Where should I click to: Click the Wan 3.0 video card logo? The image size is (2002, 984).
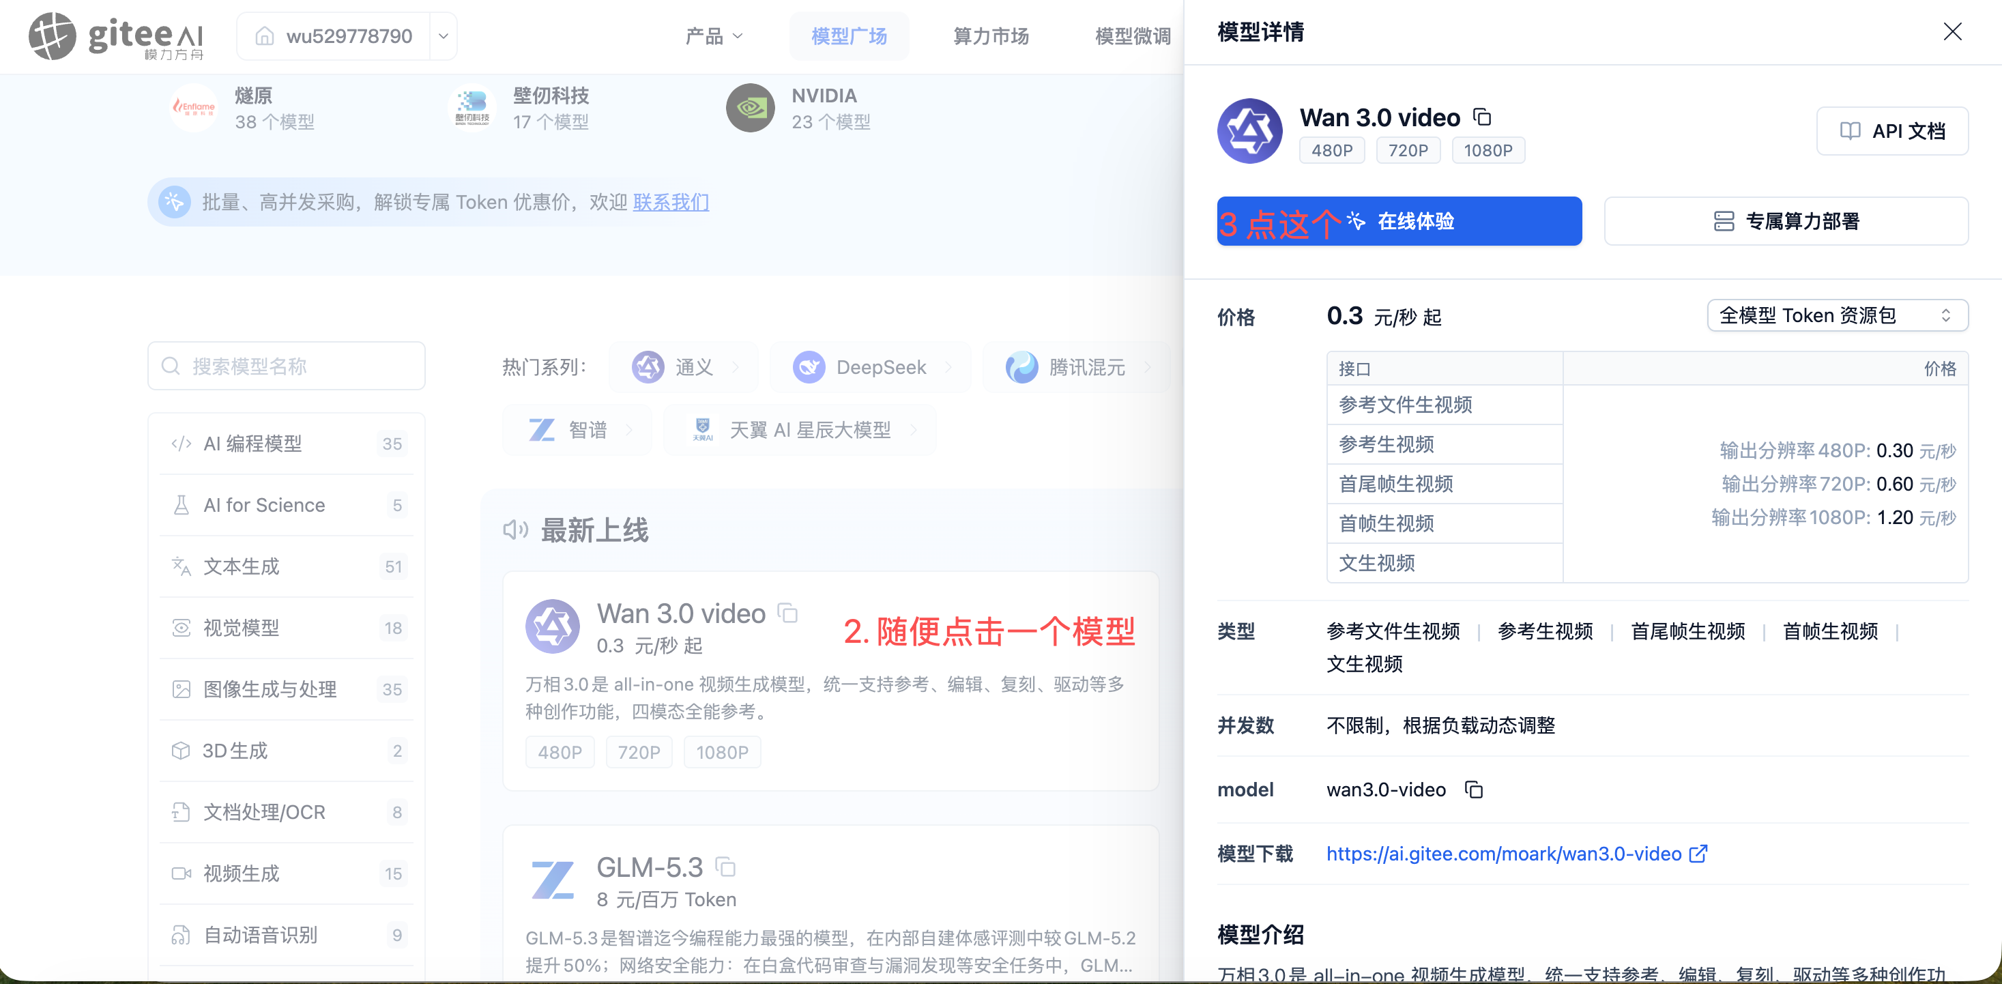553,626
